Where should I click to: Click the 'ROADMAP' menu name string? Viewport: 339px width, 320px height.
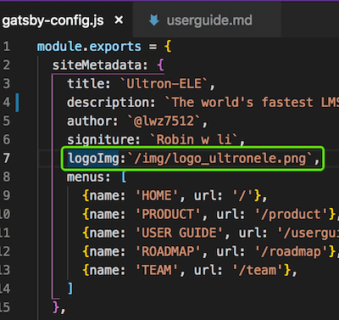point(168,251)
